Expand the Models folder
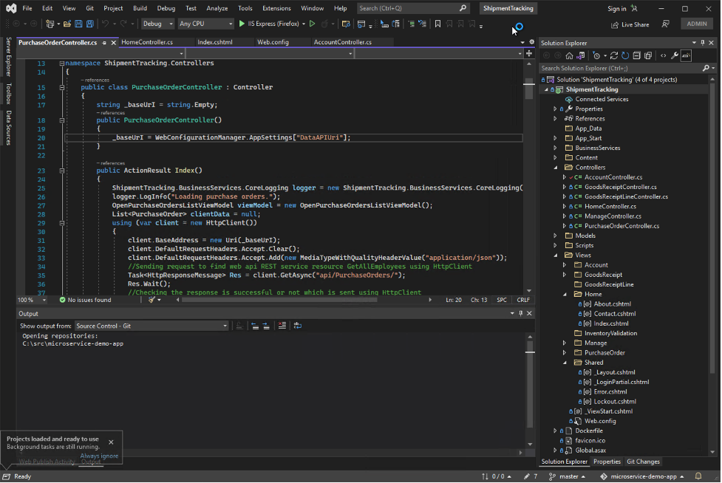This screenshot has width=722, height=483. point(556,235)
